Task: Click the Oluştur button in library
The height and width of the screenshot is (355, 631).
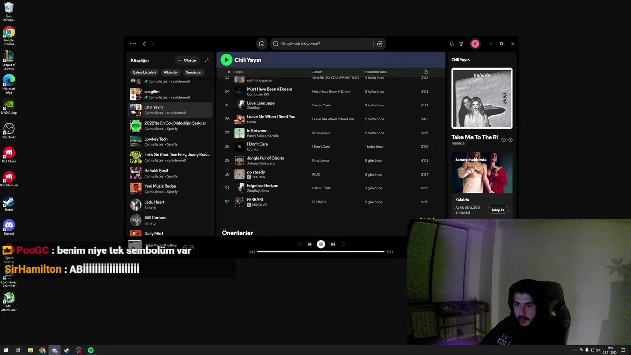Action: click(187, 60)
